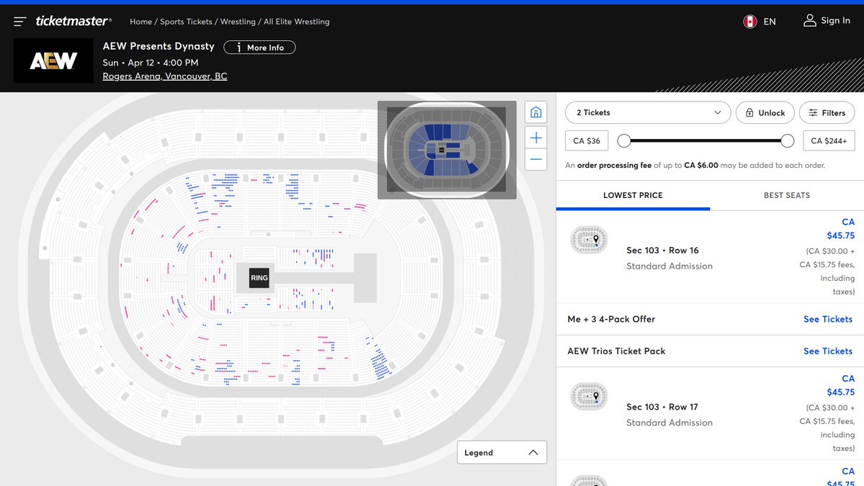The image size is (864, 486).
Task: Open the Rogers Arena venue link
Action: [x=164, y=76]
